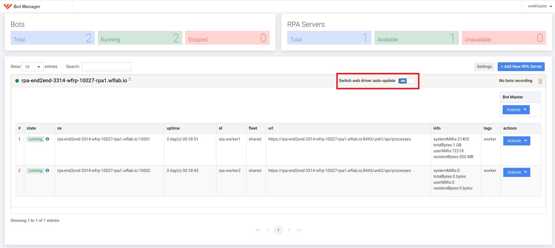Click 'residentBytes:500 MB' info line
The height and width of the screenshot is (248, 555).
tap(453, 157)
